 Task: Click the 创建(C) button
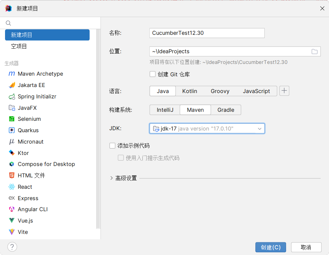(271, 247)
